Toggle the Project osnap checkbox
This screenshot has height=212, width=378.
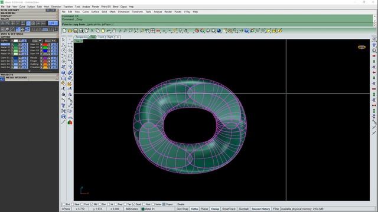[164, 204]
